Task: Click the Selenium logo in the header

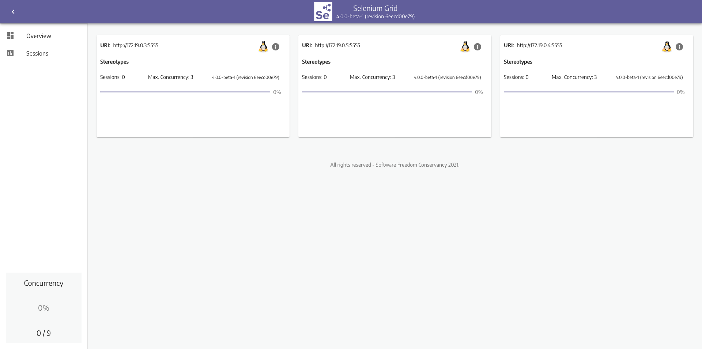Action: pyautogui.click(x=323, y=12)
